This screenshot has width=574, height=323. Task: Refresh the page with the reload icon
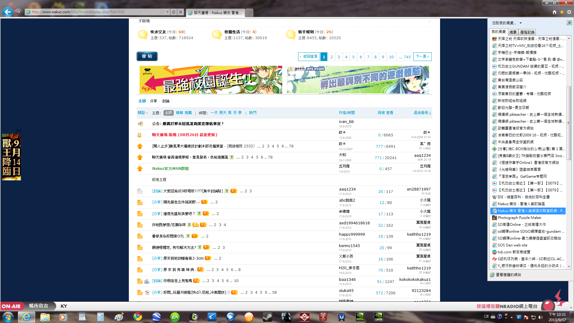174,12
